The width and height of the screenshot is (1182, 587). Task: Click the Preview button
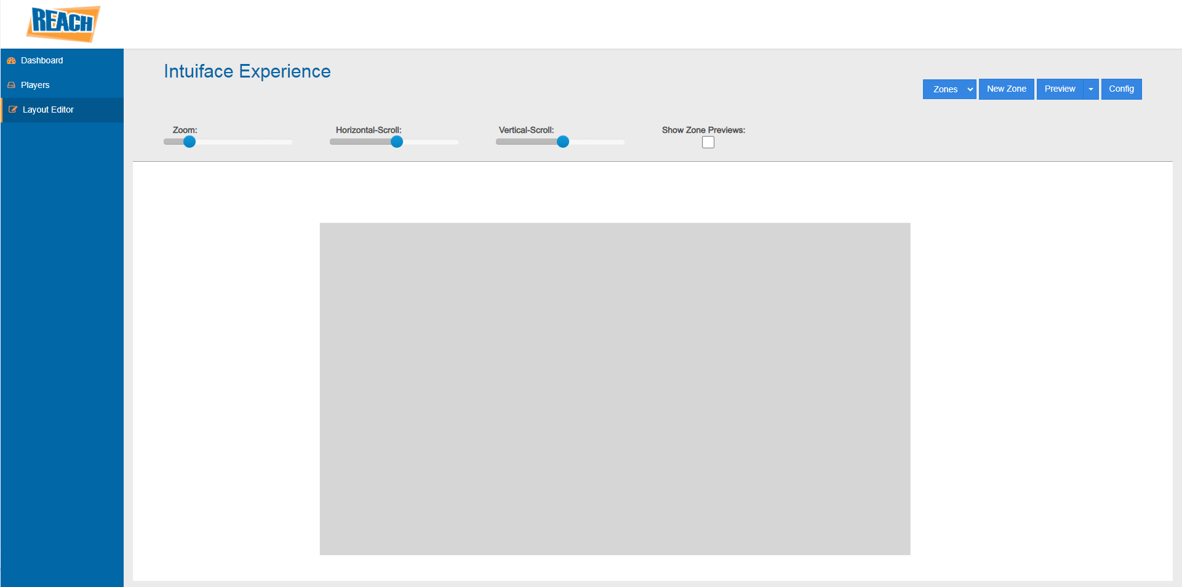coord(1059,89)
